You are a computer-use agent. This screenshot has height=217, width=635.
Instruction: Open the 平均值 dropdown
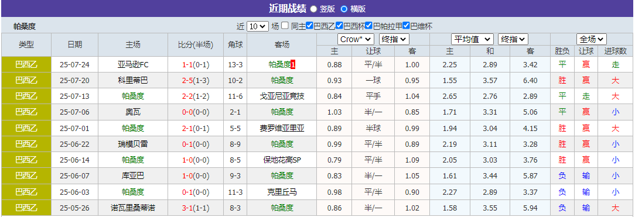coord(472,39)
